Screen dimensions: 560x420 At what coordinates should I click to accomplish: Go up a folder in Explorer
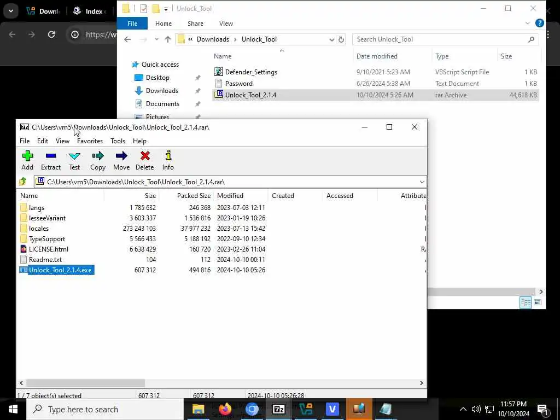click(x=167, y=39)
